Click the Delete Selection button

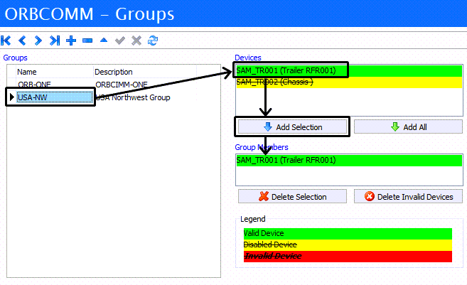pos(292,197)
